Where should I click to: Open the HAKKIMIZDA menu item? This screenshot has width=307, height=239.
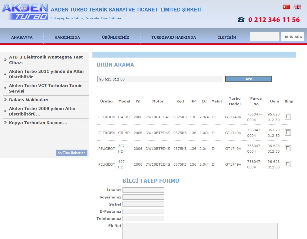click(67, 37)
